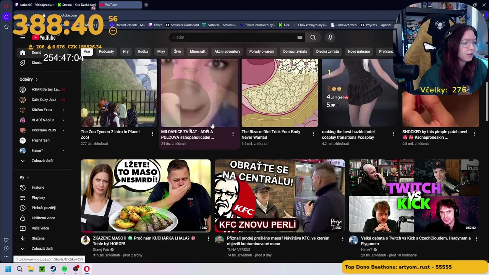Select the Akční adventury filter chip
This screenshot has width=489, height=275.
[x=227, y=52]
